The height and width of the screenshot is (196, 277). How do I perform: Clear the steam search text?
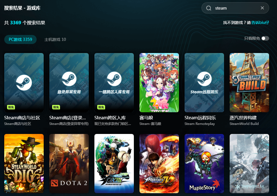[262, 8]
